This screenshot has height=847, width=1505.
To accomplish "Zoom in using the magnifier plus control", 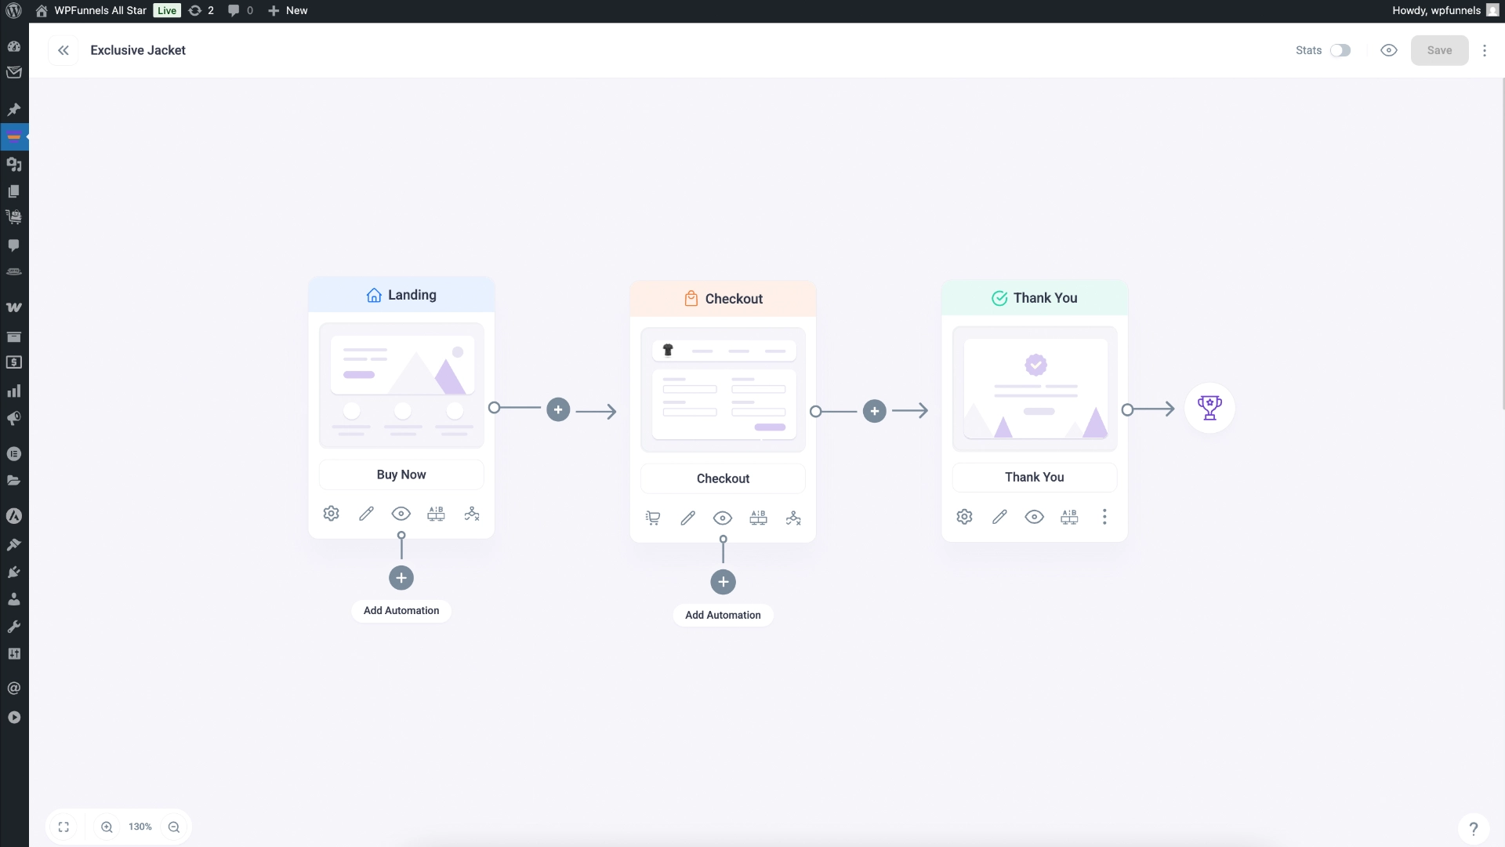I will point(107,827).
